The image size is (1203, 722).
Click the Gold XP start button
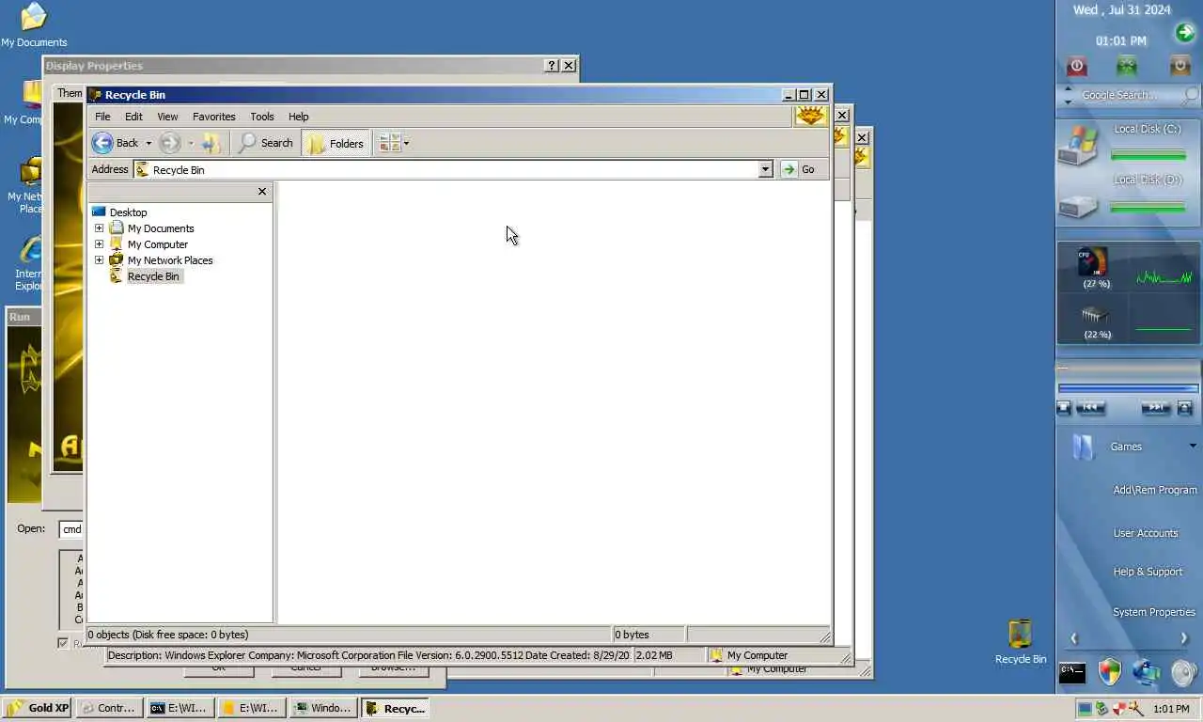coord(37,708)
